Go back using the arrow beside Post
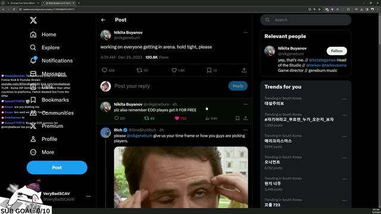The height and width of the screenshot is (214, 381). 103,20
